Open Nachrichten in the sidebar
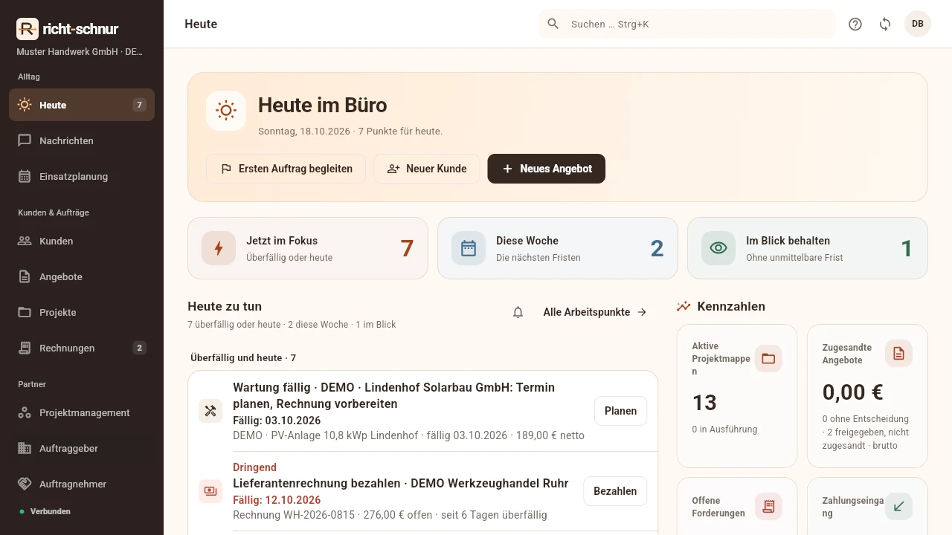Image resolution: width=952 pixels, height=535 pixels. [82, 140]
